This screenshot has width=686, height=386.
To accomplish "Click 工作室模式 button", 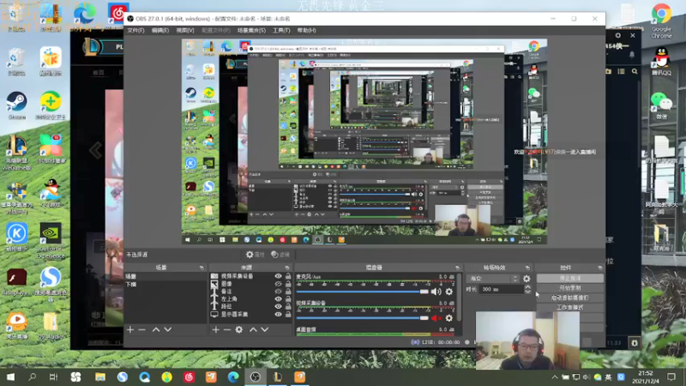I will (x=569, y=307).
